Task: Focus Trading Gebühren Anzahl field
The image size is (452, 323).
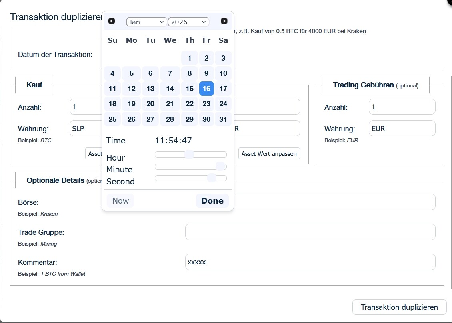Action: pyautogui.click(x=402, y=107)
